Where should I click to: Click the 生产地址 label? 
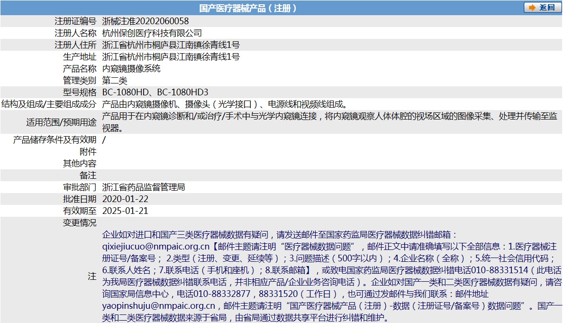click(80, 57)
